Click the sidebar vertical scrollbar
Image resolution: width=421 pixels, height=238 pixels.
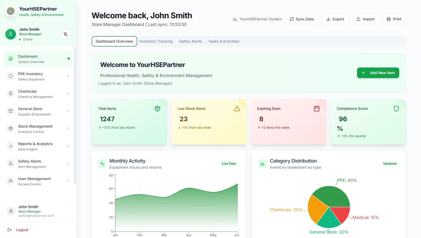(75, 115)
